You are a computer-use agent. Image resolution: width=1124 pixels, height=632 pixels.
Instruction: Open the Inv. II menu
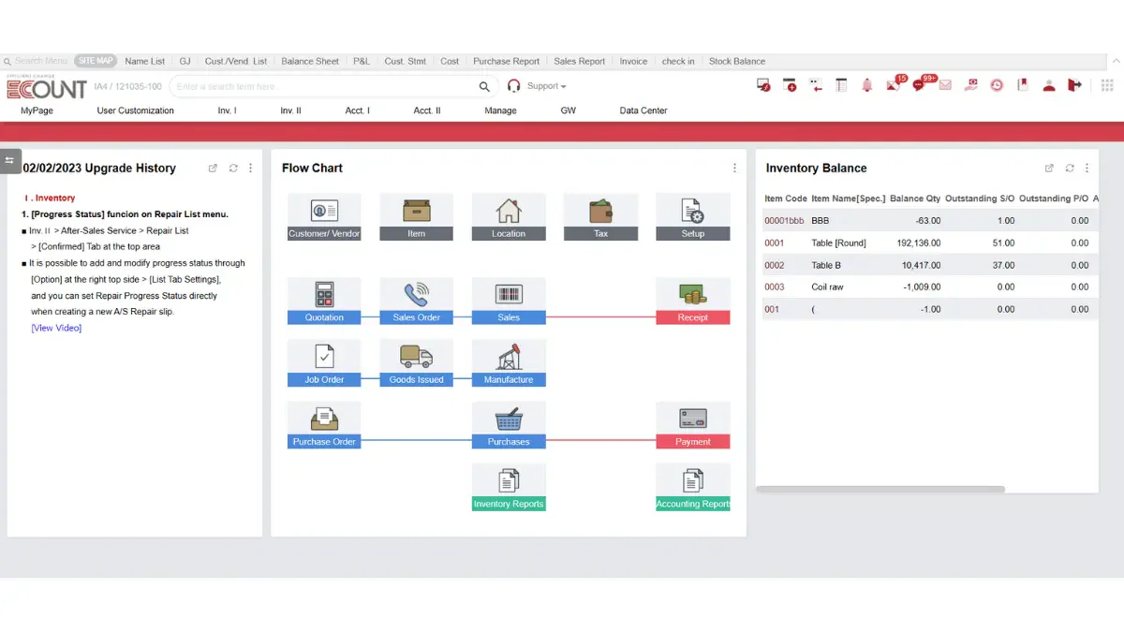(x=290, y=110)
